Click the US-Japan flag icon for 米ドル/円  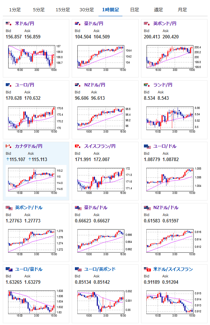(8, 24)
